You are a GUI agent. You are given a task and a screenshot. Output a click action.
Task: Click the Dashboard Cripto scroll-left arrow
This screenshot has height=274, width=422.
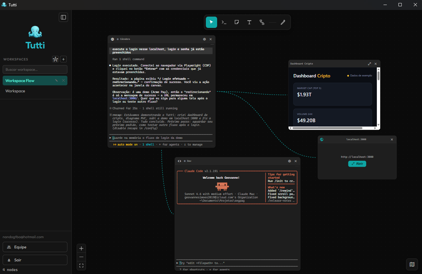tap(290, 128)
